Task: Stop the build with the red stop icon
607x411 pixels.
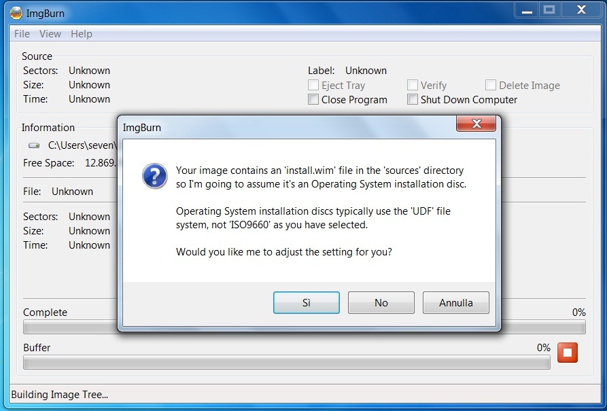Action: [x=567, y=353]
